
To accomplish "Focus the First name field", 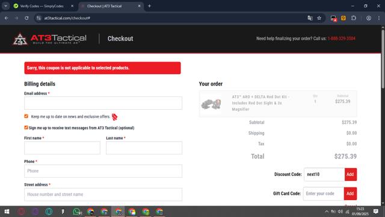I will [62, 148].
